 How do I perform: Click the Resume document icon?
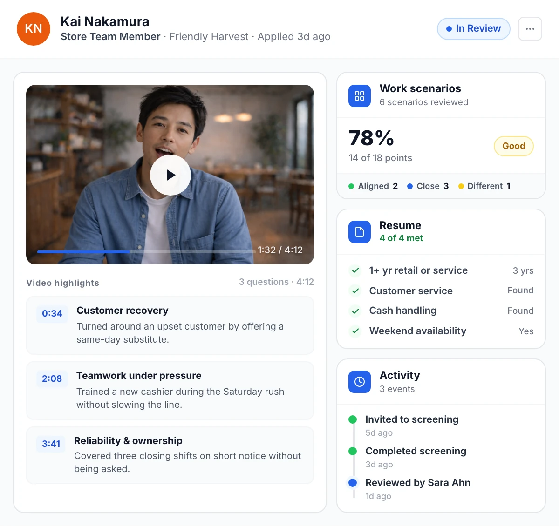pyautogui.click(x=359, y=231)
